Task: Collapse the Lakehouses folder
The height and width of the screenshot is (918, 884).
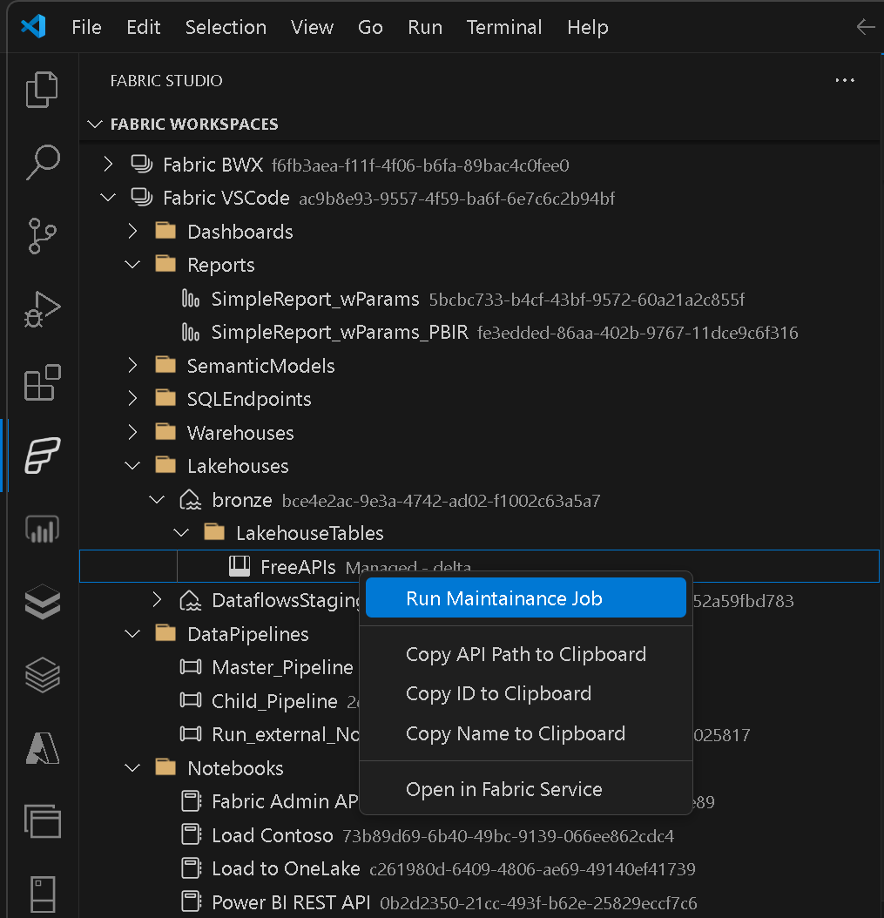Action: (x=133, y=466)
